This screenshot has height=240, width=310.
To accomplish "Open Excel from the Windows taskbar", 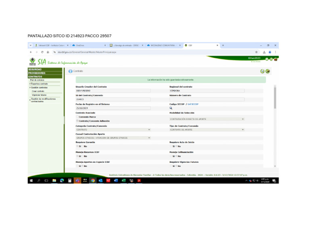I will coord(124,181).
